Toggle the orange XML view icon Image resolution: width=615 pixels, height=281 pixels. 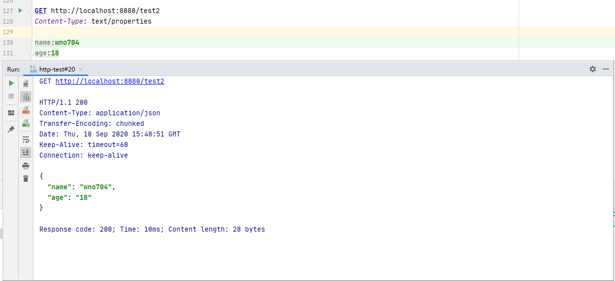(26, 110)
